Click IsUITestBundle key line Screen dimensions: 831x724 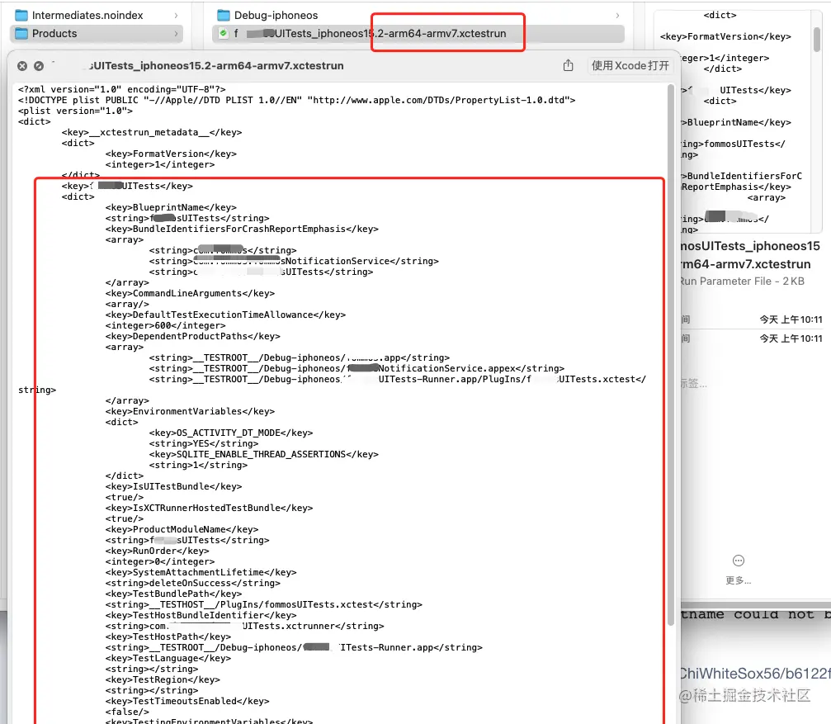[173, 486]
